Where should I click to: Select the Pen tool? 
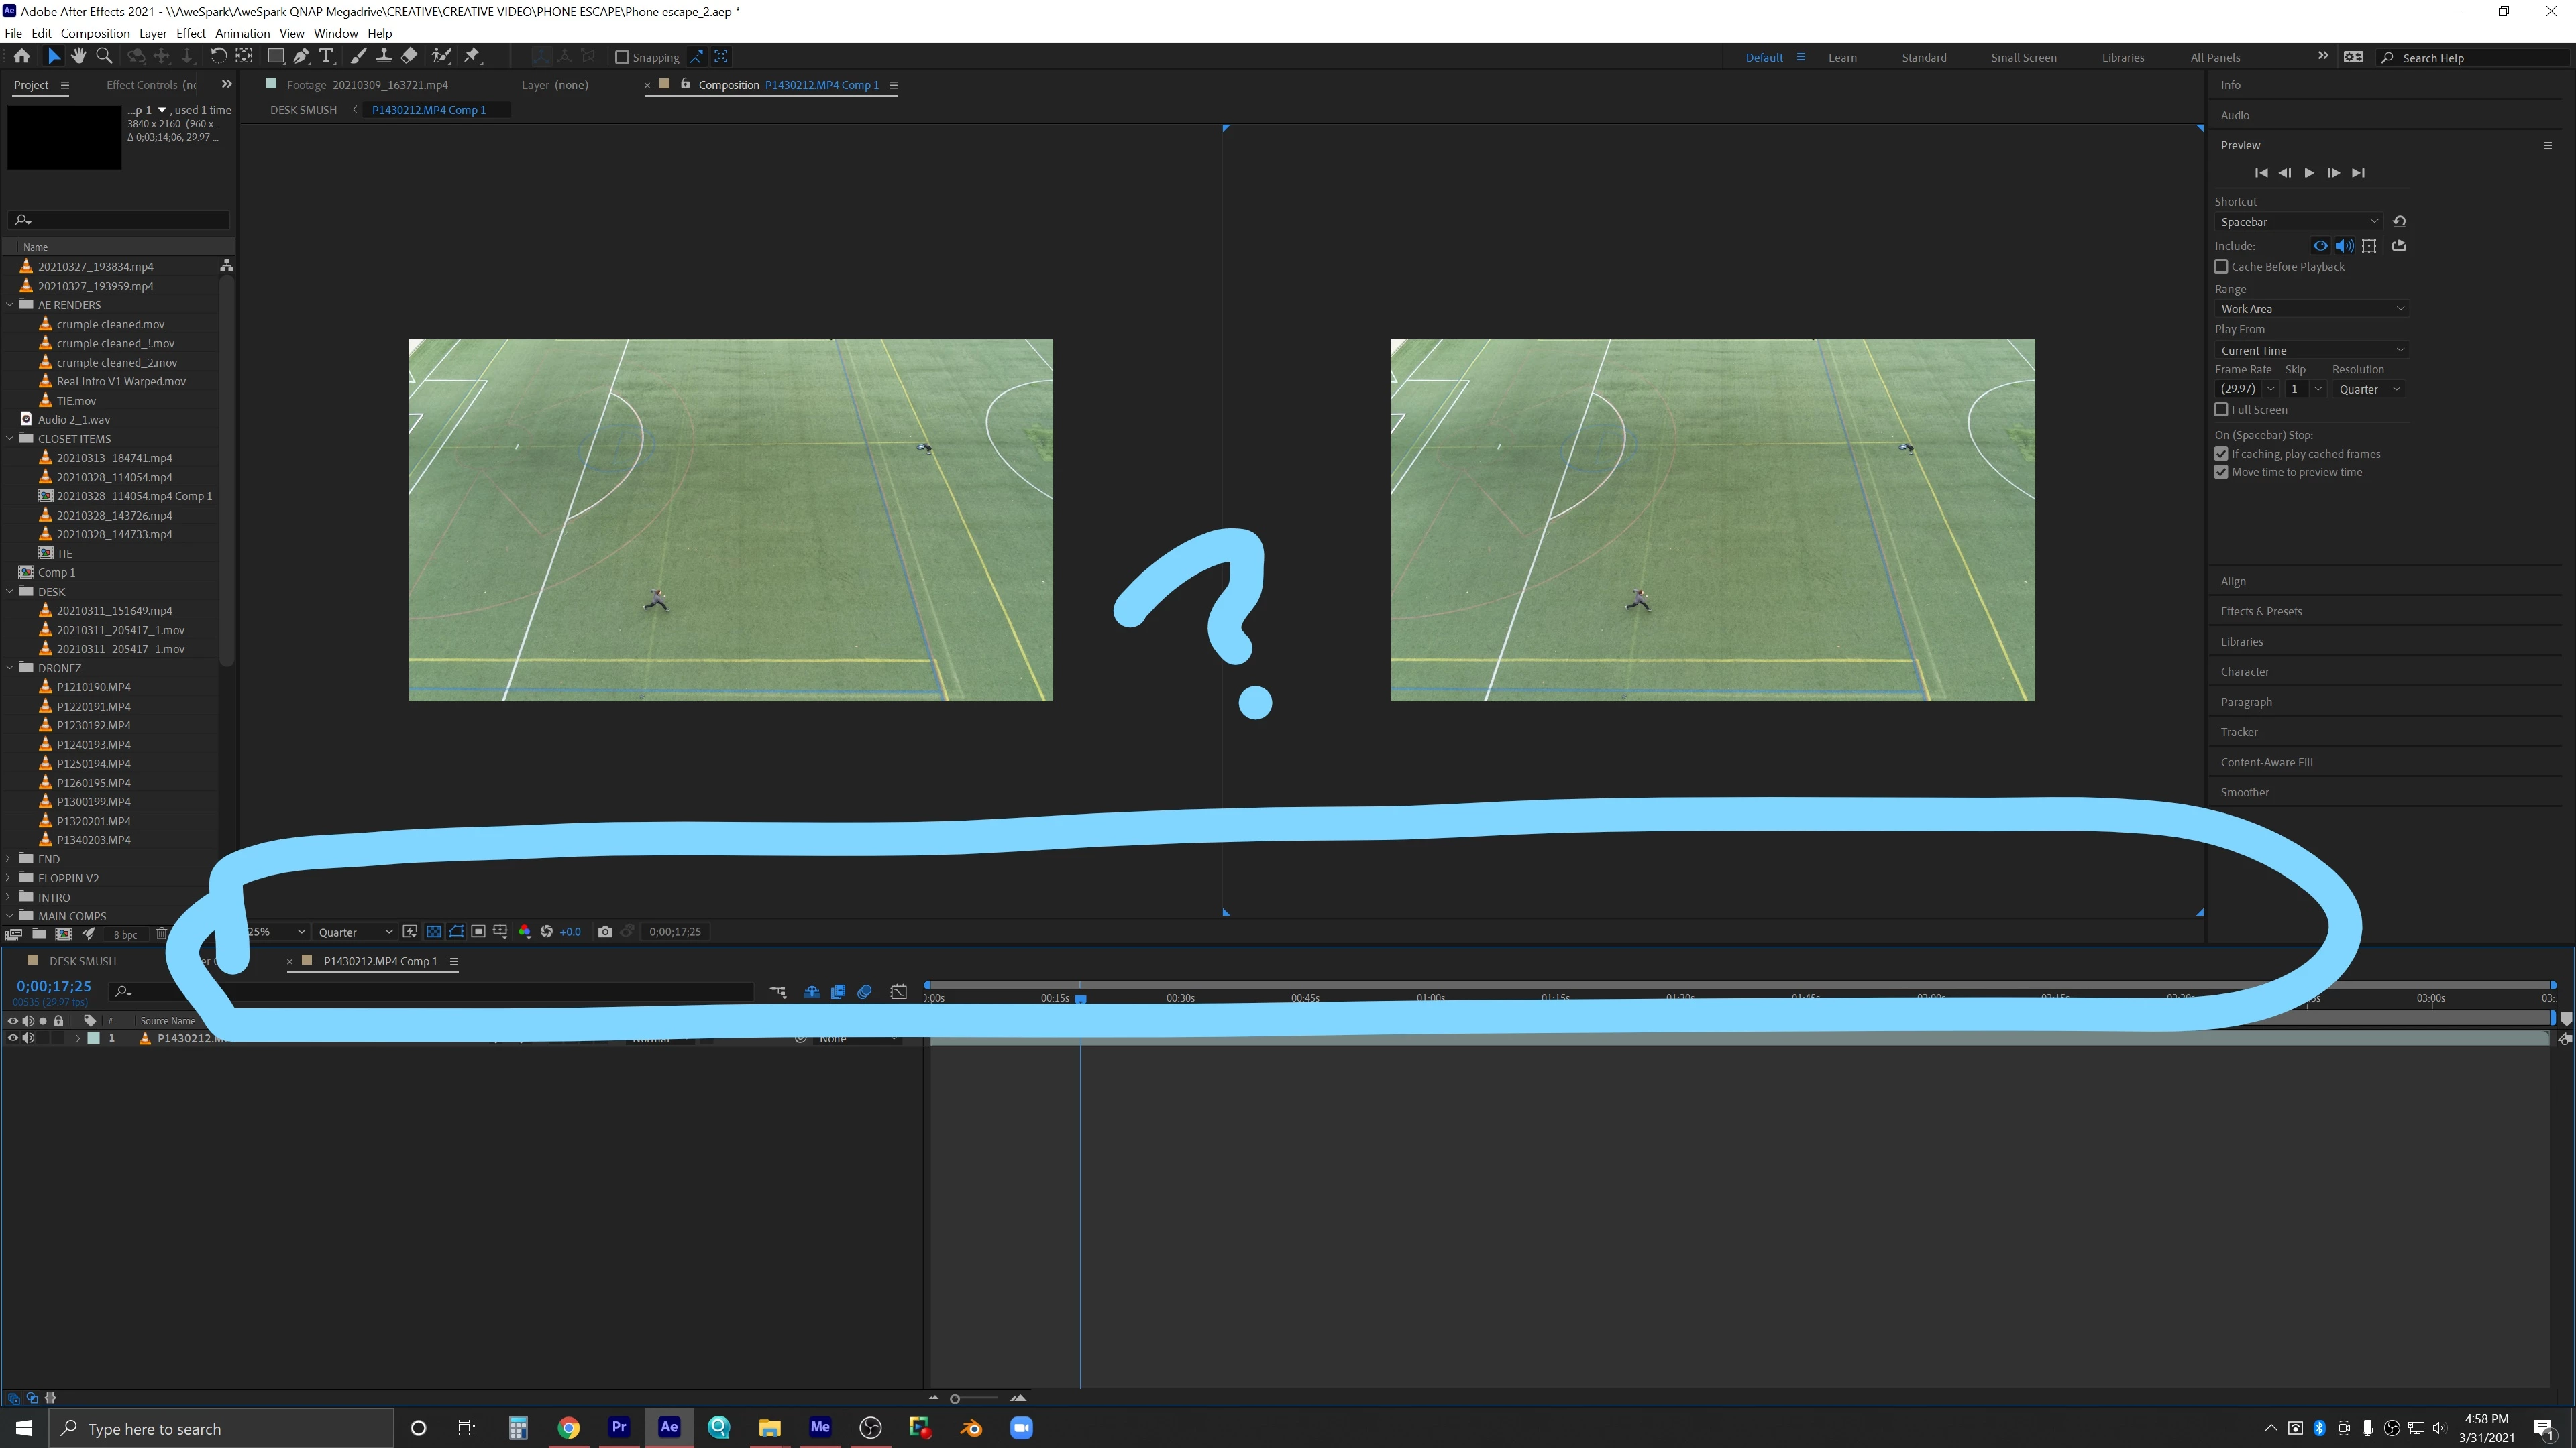[301, 56]
